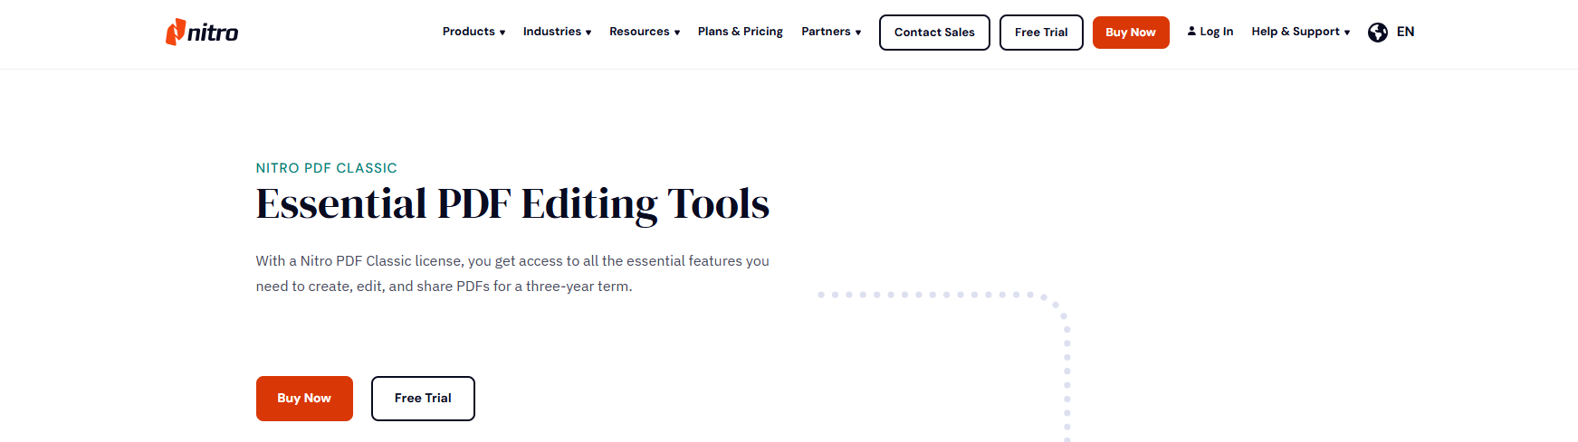Open the Resources dropdown menu
The height and width of the screenshot is (442, 1578).
pos(645,32)
